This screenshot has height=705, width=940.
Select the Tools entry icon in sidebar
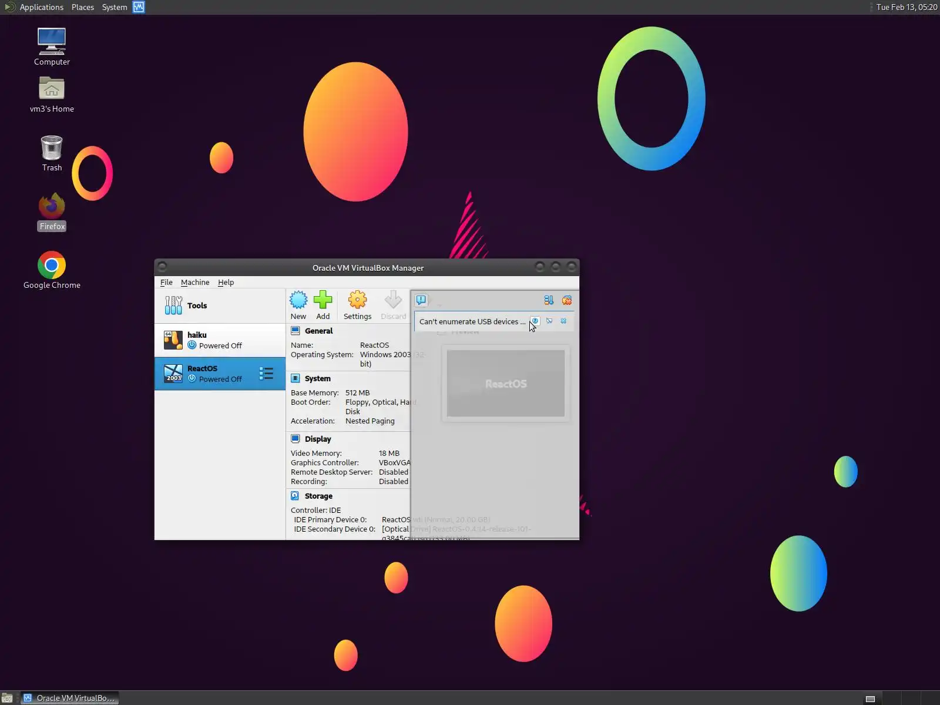[x=173, y=305]
